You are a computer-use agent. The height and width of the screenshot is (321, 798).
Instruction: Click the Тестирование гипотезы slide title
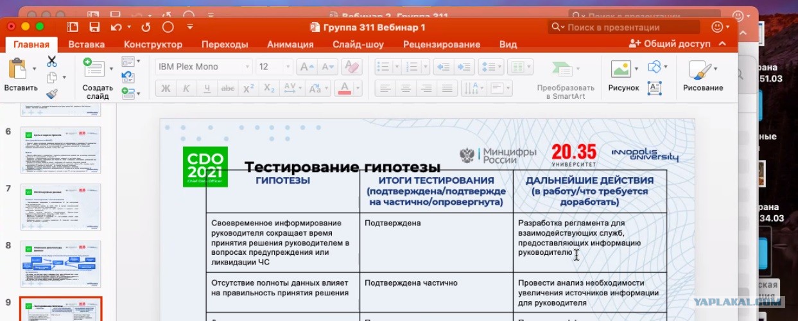tap(342, 167)
